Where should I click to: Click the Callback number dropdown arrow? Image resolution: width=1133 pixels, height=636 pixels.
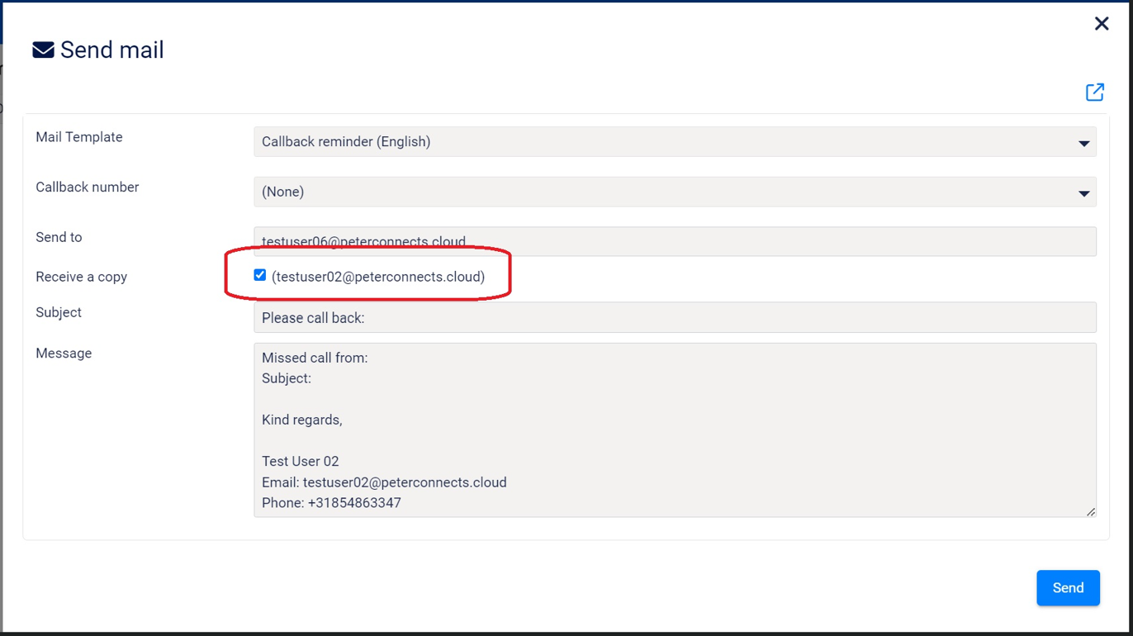click(1083, 193)
